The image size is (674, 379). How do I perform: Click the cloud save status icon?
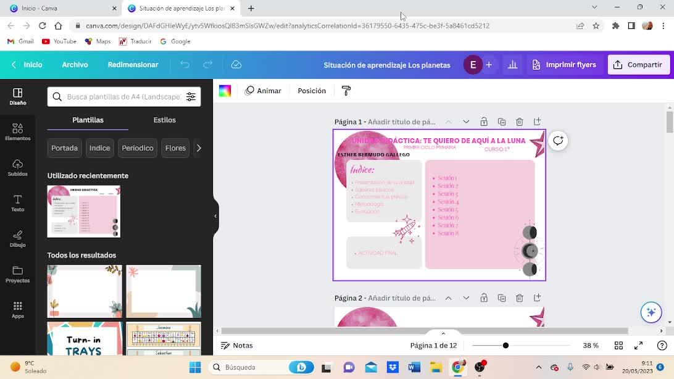(236, 64)
